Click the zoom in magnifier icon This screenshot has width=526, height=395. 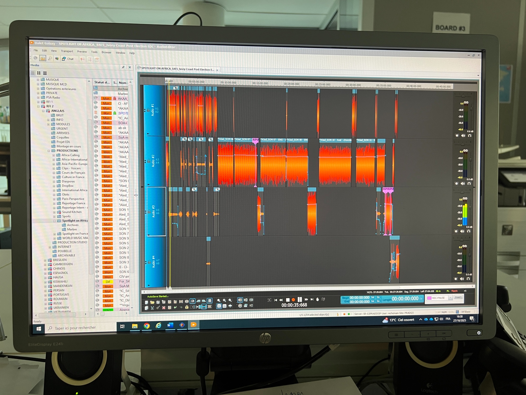coord(224,300)
